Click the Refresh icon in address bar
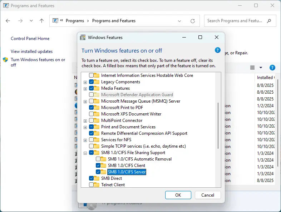The image size is (281, 212). pyautogui.click(x=193, y=21)
